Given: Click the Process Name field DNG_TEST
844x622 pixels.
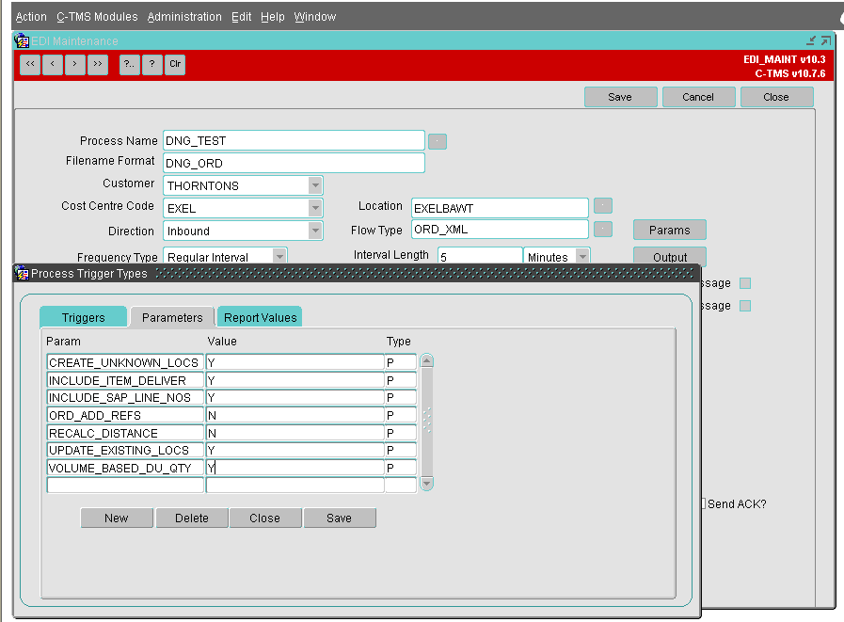Looking at the screenshot, I should tap(294, 140).
